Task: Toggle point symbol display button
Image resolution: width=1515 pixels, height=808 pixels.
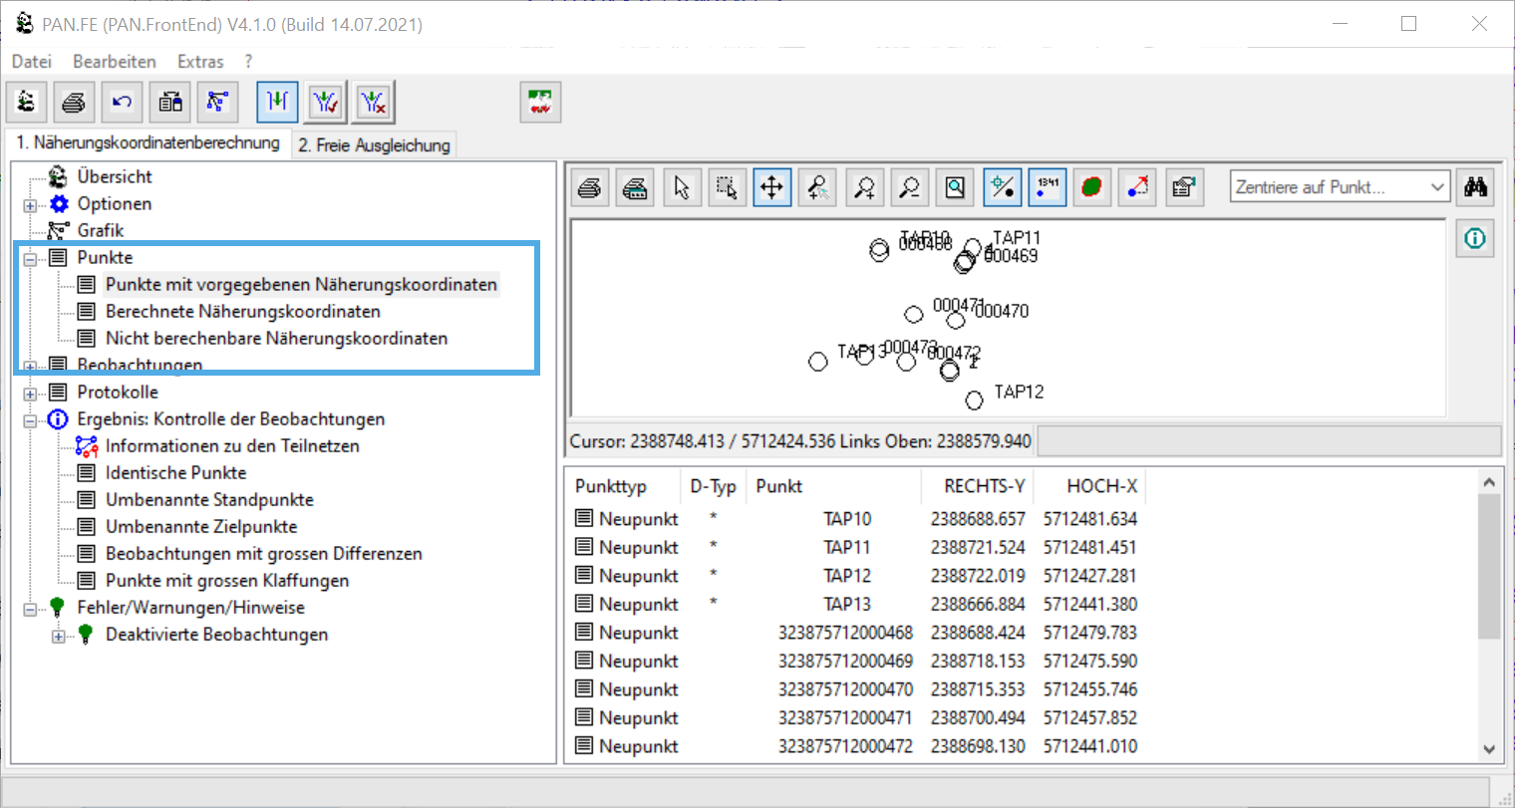Action: tap(1002, 187)
